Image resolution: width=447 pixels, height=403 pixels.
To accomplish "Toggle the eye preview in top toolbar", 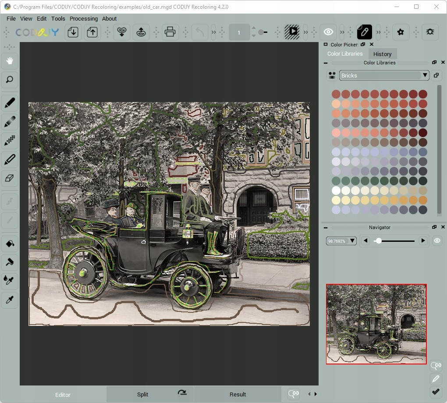I will click(328, 32).
